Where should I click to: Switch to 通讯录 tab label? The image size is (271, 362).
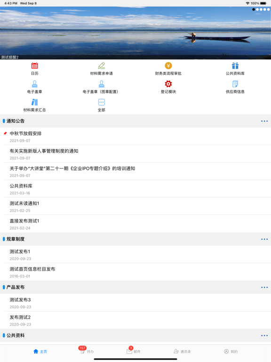(185, 352)
